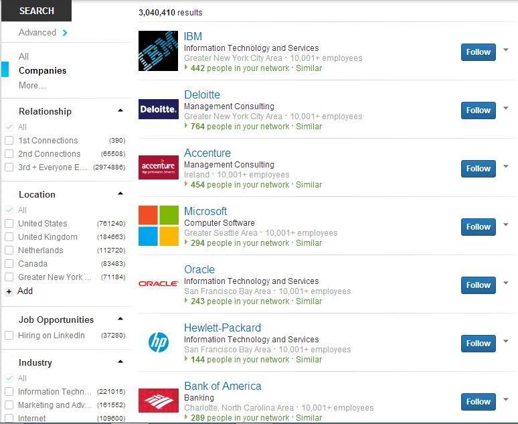518x424 pixels.
Task: Click Similar link in the Oracle result
Action: (x=309, y=301)
